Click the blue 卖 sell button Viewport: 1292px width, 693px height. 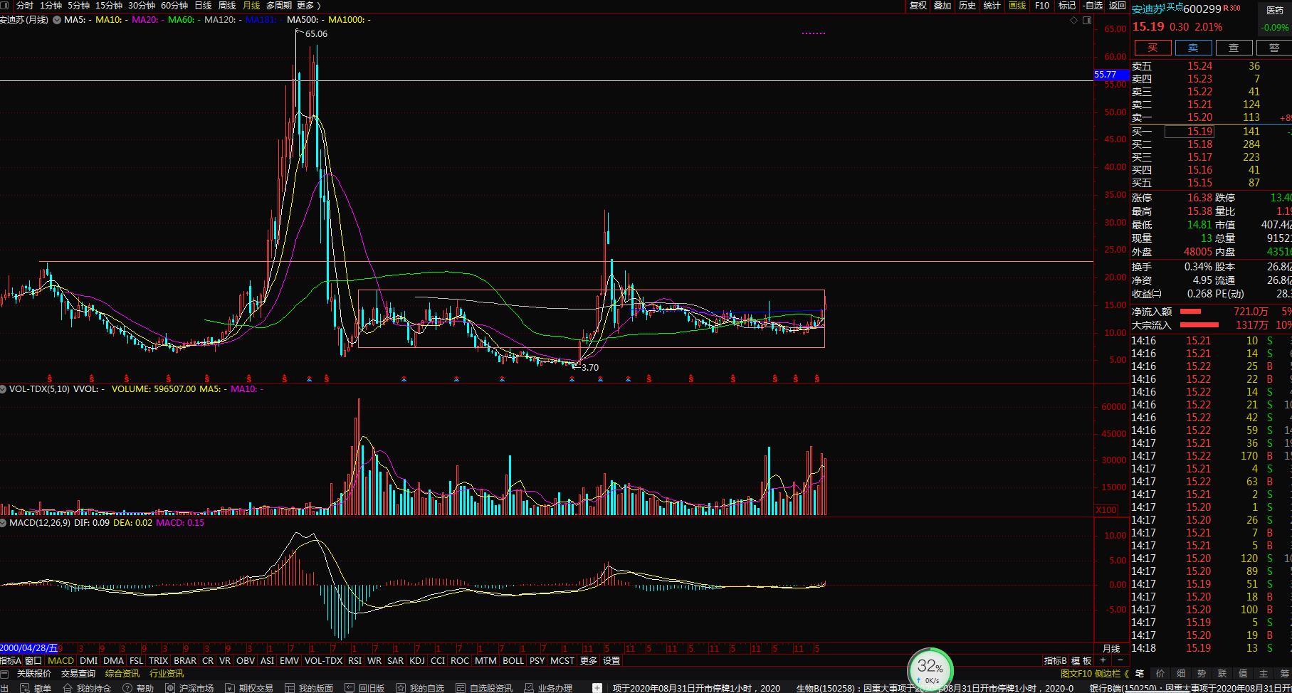1193,48
